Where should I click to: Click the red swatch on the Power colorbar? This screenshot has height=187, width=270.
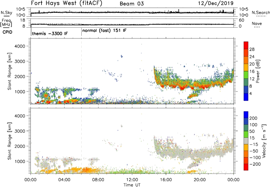point(246,45)
